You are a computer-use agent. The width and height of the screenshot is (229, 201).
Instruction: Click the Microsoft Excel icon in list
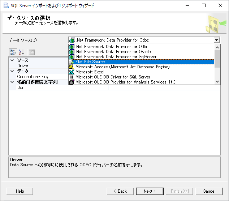pos(72,72)
